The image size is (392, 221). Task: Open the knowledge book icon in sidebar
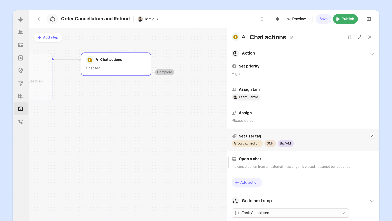tap(21, 96)
